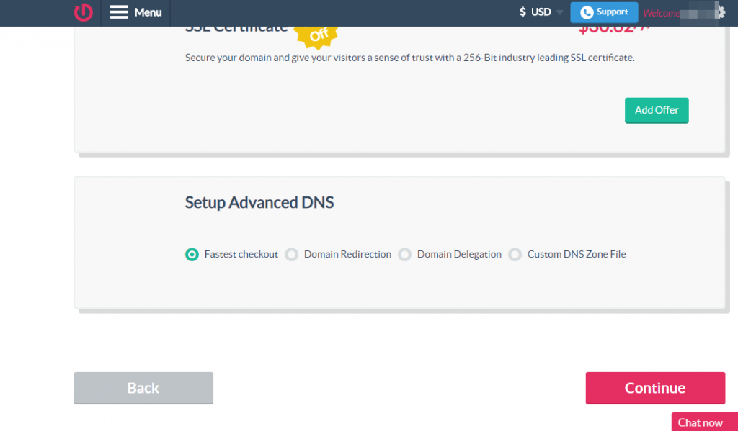This screenshot has height=431, width=738.
Task: Open the Menu label in header
Action: pyautogui.click(x=148, y=12)
